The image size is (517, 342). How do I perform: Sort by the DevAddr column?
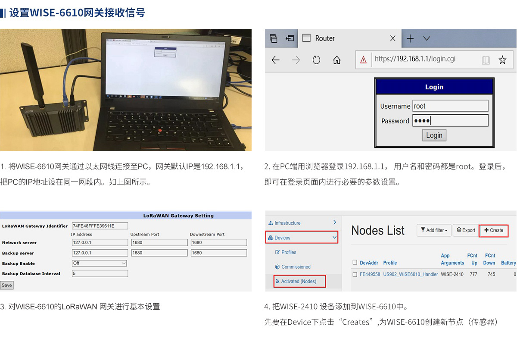point(369,263)
